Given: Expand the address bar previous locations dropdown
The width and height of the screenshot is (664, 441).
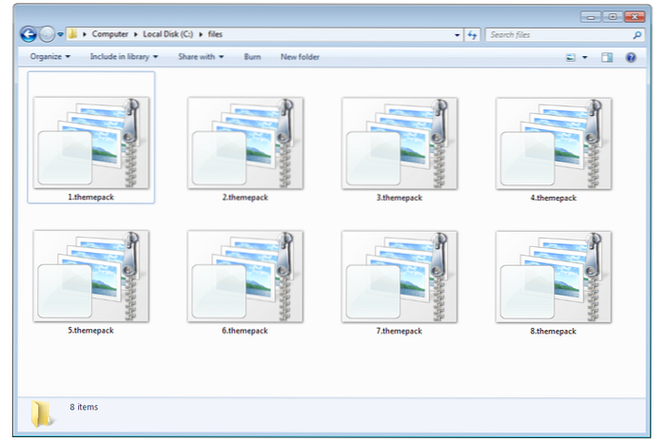Looking at the screenshot, I should pyautogui.click(x=458, y=34).
